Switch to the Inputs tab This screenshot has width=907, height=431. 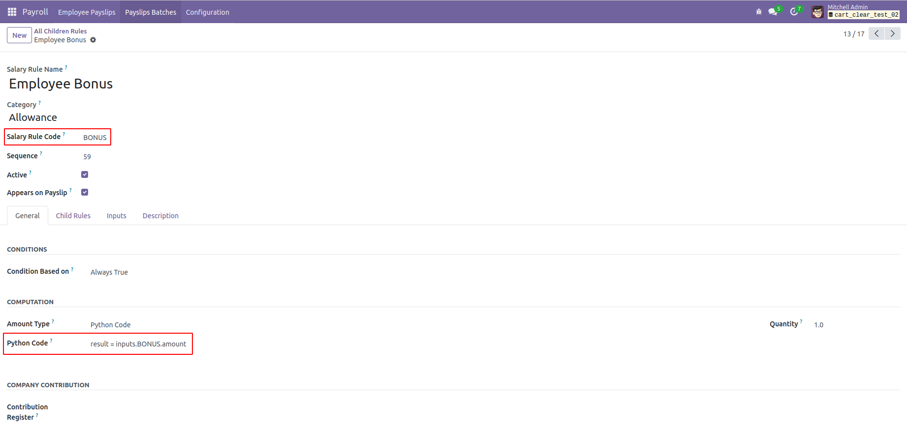click(x=117, y=216)
